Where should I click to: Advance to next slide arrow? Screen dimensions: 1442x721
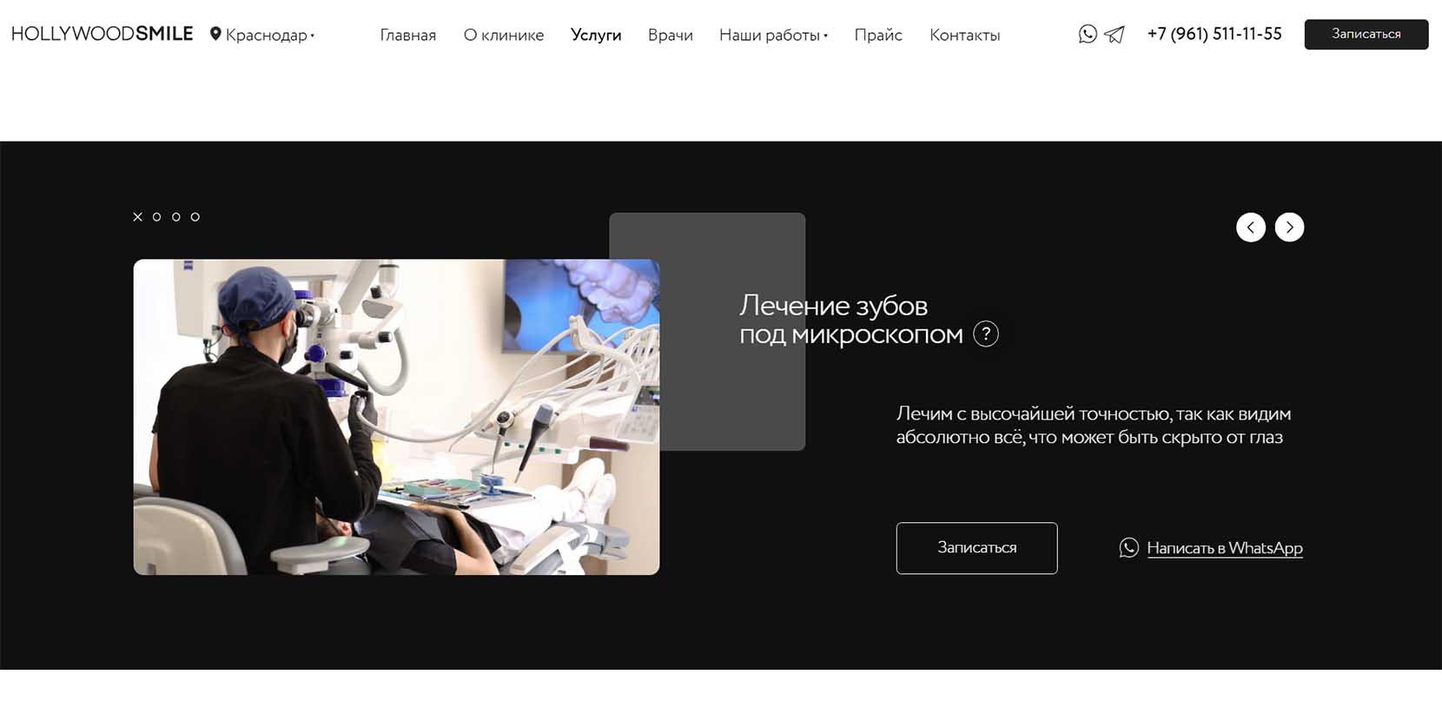pyautogui.click(x=1289, y=228)
